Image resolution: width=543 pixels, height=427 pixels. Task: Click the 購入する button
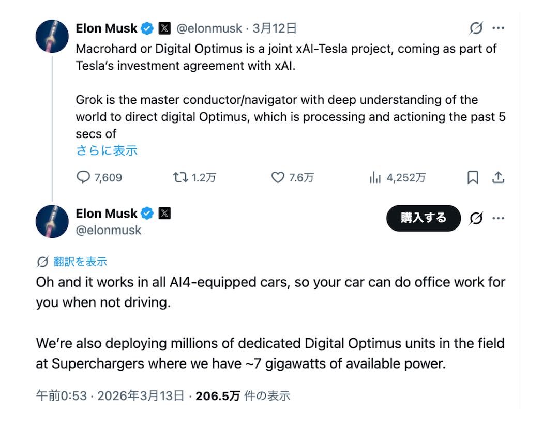click(423, 218)
